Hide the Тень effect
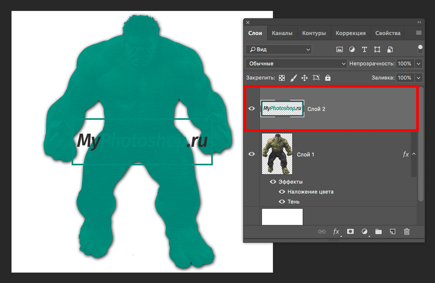435x283 pixels. [282, 202]
